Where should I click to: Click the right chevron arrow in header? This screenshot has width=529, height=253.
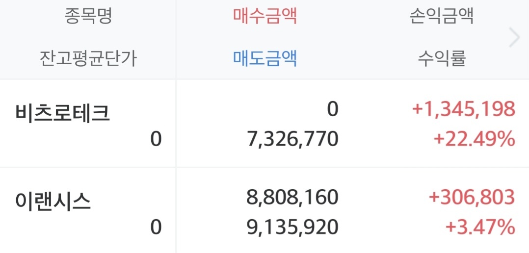(x=514, y=38)
